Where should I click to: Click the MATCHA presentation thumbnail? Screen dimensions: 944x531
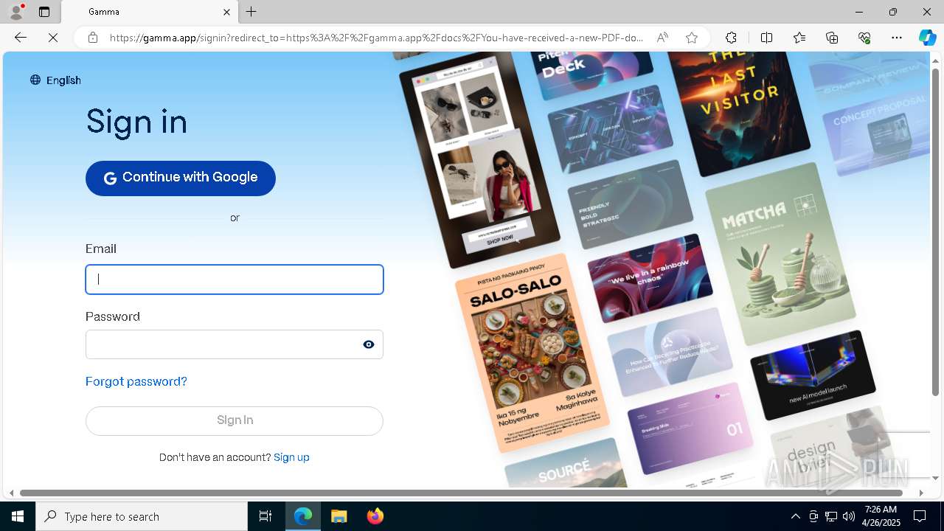pyautogui.click(x=781, y=253)
